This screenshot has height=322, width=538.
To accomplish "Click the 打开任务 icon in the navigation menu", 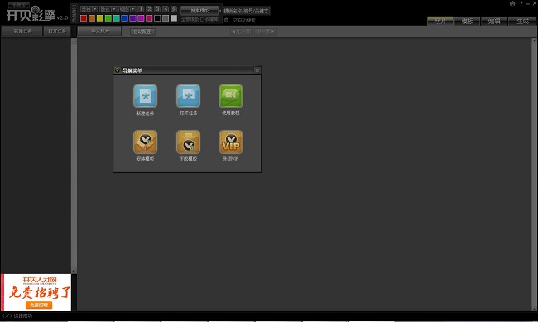I will point(188,96).
